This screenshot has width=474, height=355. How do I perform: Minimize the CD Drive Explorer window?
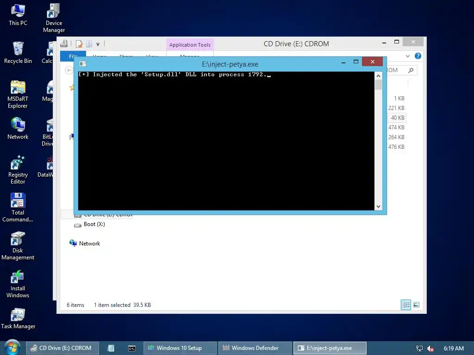pyautogui.click(x=384, y=43)
